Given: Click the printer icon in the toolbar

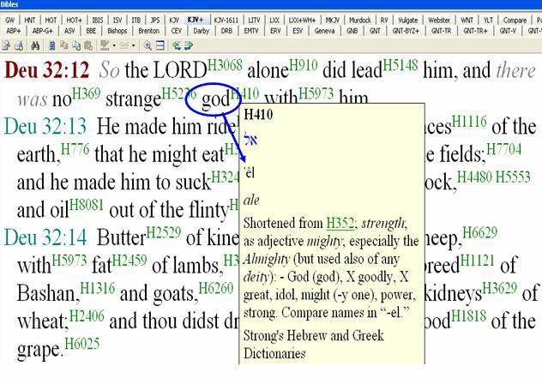Looking at the screenshot, I should 19,45.
